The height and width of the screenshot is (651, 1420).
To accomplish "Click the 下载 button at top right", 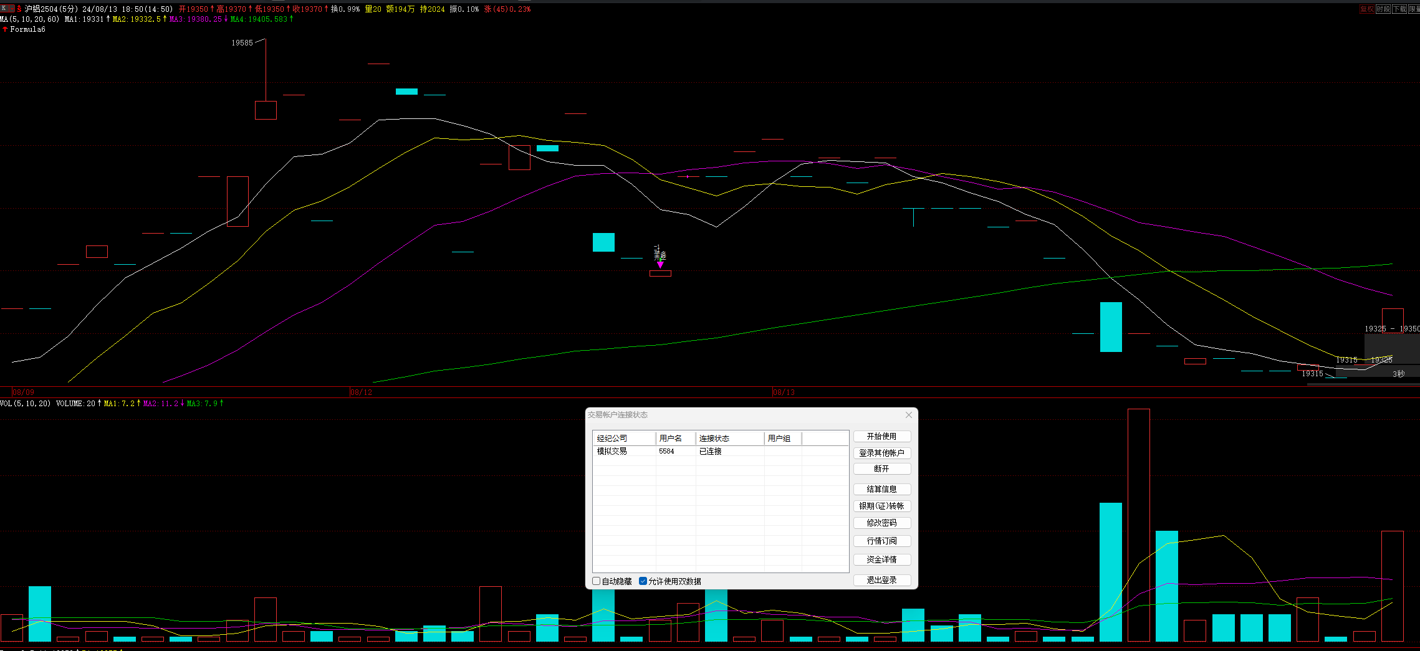I will coord(1399,9).
